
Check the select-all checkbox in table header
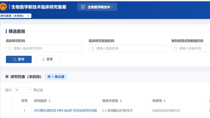point(11,101)
